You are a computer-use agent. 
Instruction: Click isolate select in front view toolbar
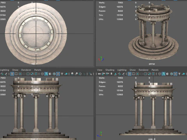point(90,74)
